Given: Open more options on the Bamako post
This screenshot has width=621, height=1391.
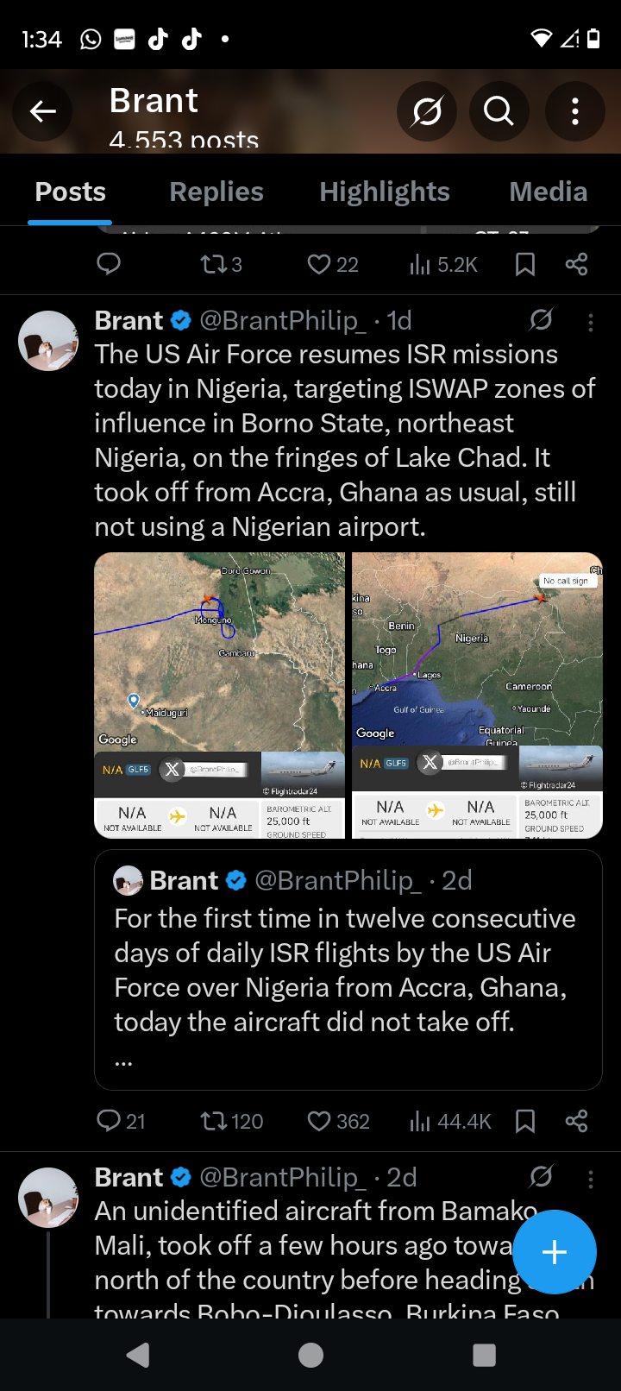Looking at the screenshot, I should tap(591, 1179).
